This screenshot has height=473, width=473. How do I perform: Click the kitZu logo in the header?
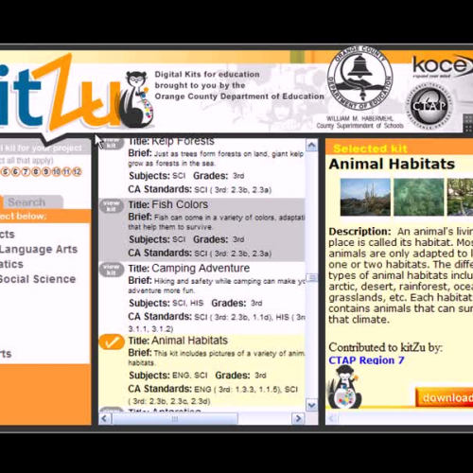[x=60, y=93]
